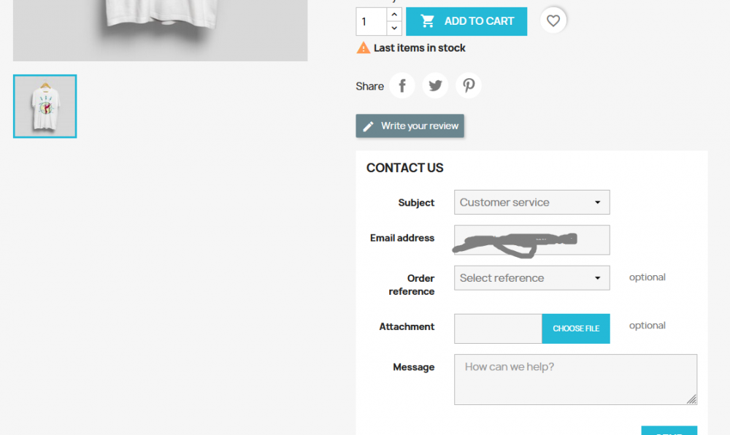Share via Twitter bird icon
730x435 pixels.
pos(435,85)
